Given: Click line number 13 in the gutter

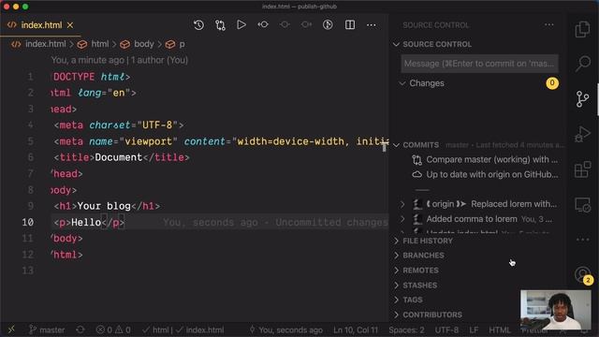Looking at the screenshot, I should pos(27,271).
